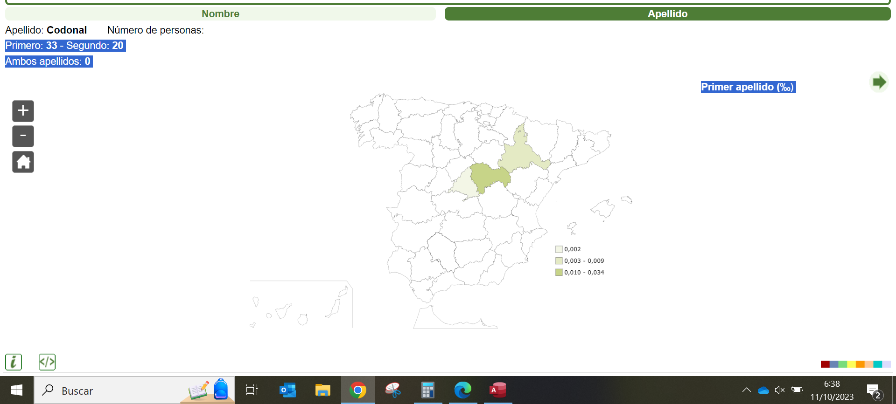Choose the yellow color swatch
Image resolution: width=896 pixels, height=404 pixels.
click(x=851, y=364)
